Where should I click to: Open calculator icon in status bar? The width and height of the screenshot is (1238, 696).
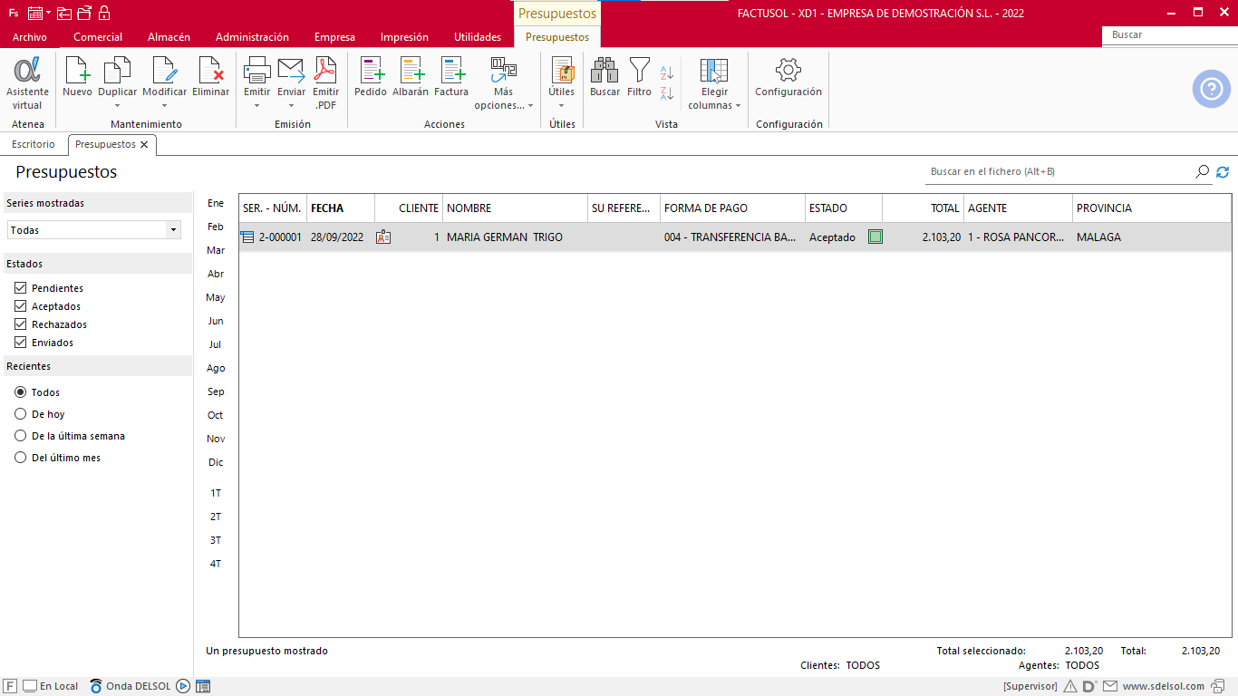pyautogui.click(x=203, y=686)
